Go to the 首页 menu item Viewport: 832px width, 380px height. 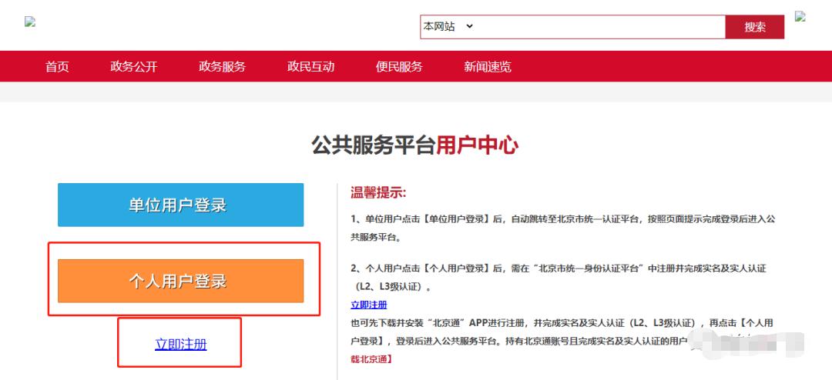click(57, 67)
